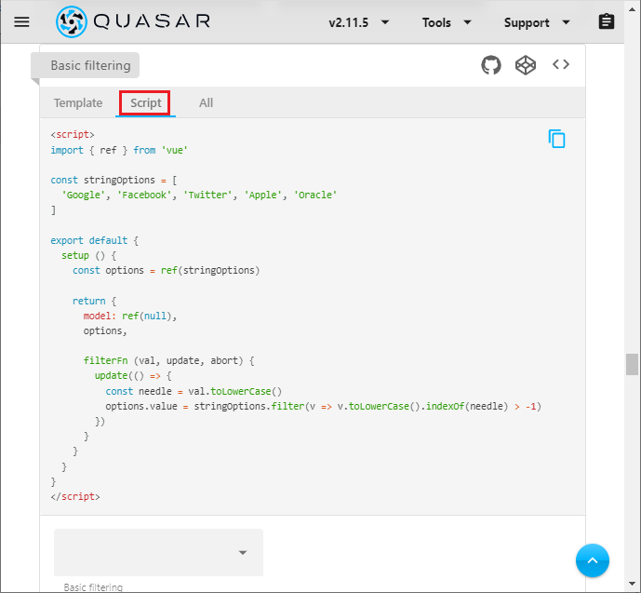Click the 'Twitter' string in code
Viewport: 641px width, 593px height.
[207, 195]
